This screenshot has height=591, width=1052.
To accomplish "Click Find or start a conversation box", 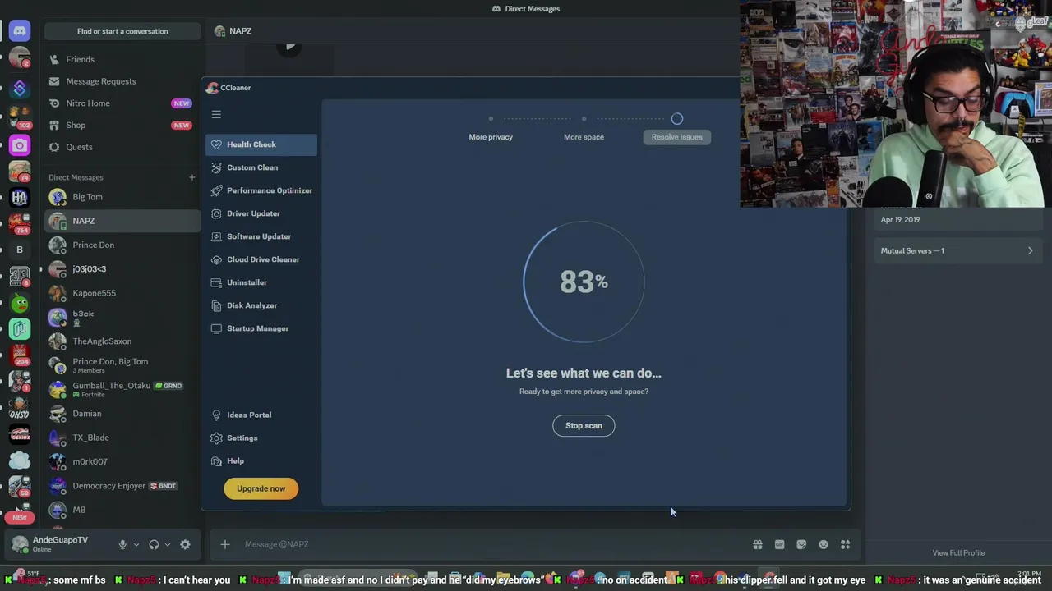I will click(x=122, y=31).
